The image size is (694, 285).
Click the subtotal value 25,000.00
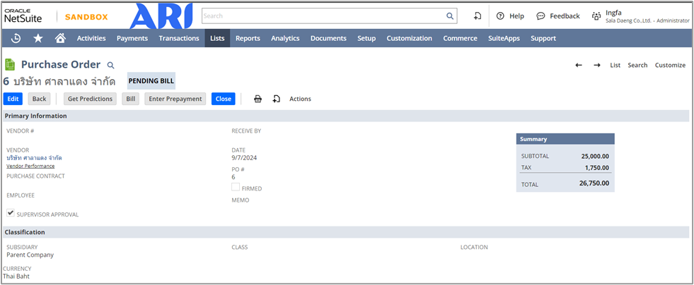595,156
